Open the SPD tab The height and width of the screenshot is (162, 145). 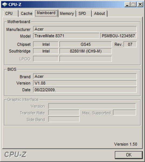(84, 13)
